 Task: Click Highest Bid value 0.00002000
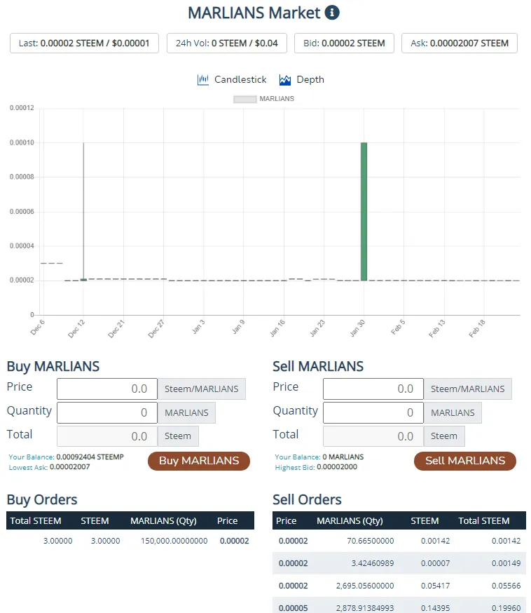(x=337, y=467)
